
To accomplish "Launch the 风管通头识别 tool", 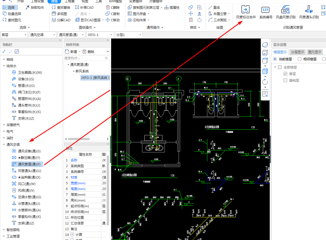I will [x=309, y=12].
